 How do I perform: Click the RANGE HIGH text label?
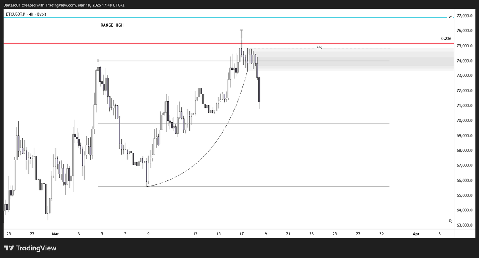coord(112,25)
